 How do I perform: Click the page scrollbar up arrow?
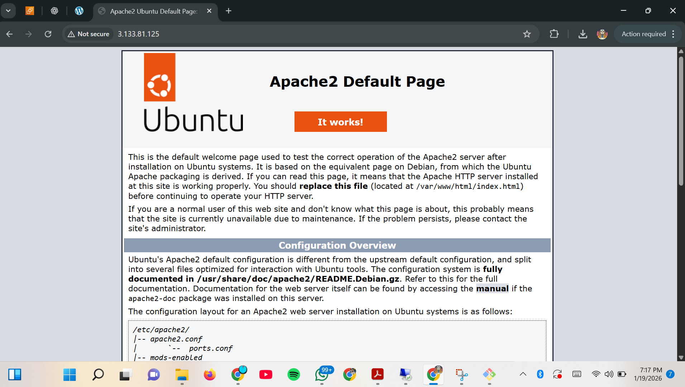pyautogui.click(x=681, y=51)
